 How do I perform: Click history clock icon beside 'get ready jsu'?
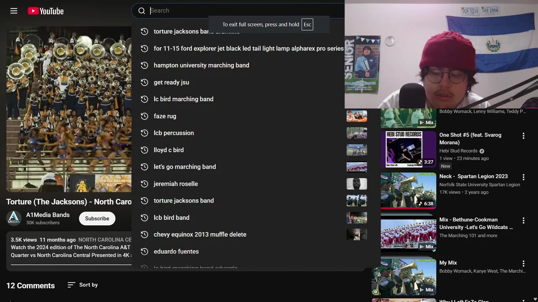(x=144, y=82)
